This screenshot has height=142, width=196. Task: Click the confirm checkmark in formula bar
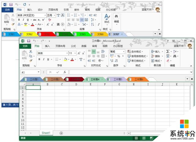tap(58, 72)
